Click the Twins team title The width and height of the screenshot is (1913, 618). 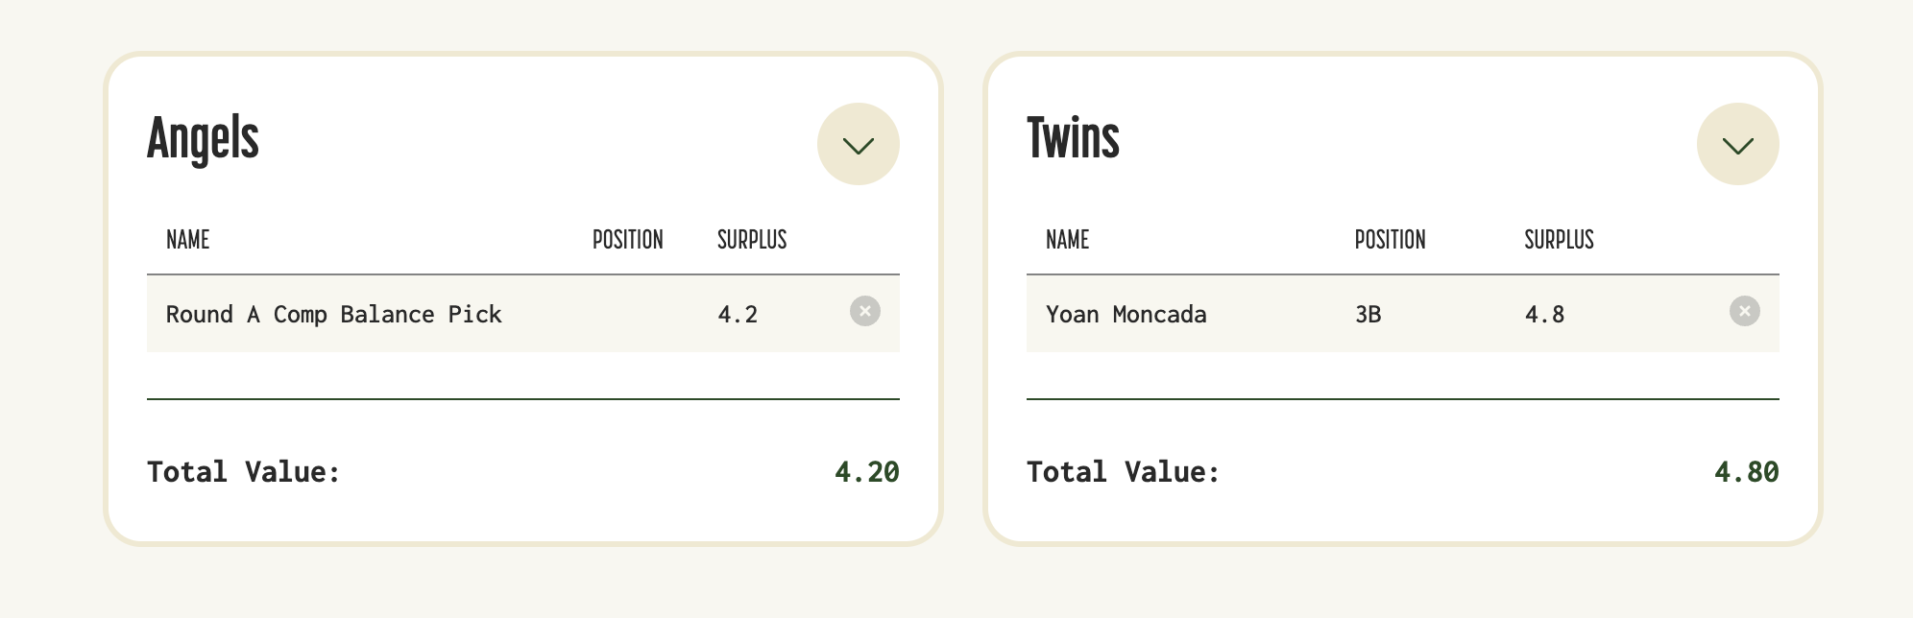click(x=1073, y=138)
